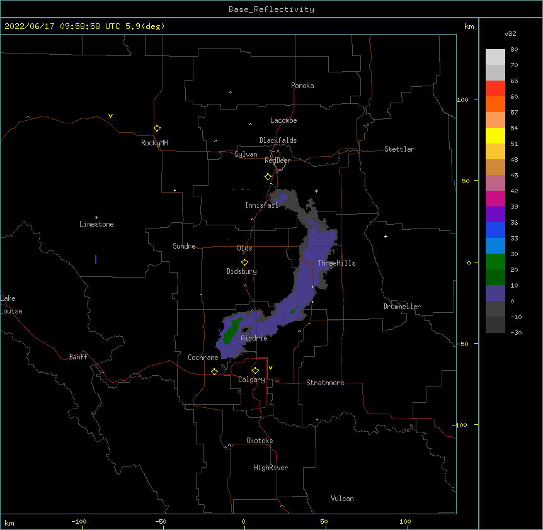Click the Vulcan label

tap(342, 499)
